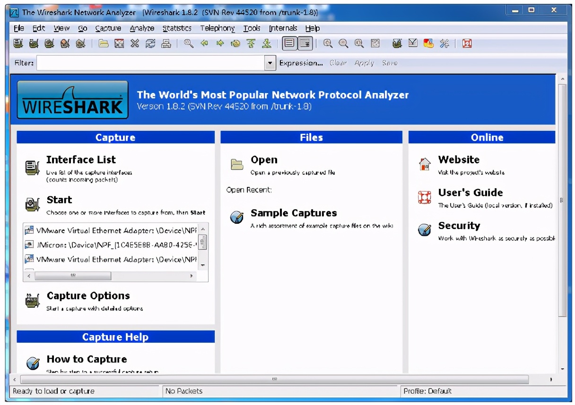Expand the Filter history dropdown arrow
Image resolution: width=575 pixels, height=405 pixels.
(270, 63)
